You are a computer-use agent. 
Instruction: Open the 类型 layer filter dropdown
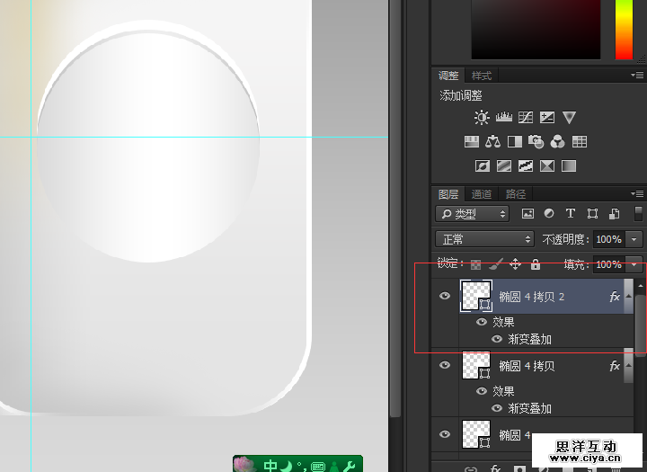coord(473,214)
